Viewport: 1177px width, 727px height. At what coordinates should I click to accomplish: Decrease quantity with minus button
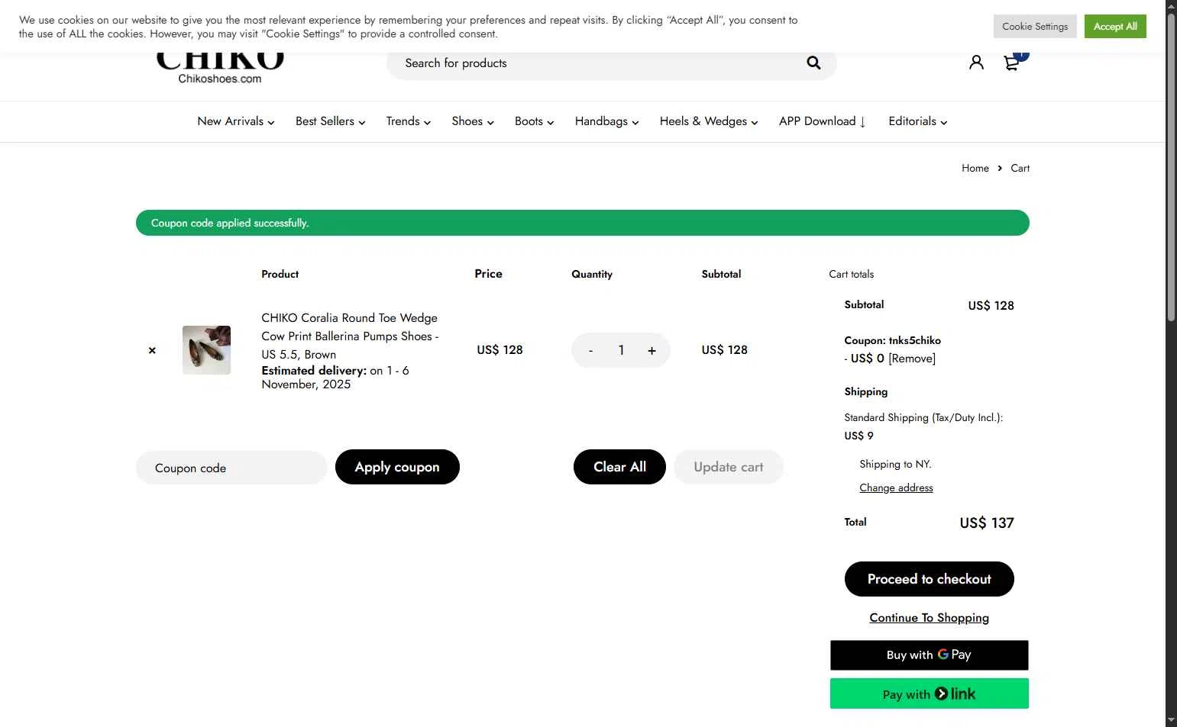click(x=590, y=350)
